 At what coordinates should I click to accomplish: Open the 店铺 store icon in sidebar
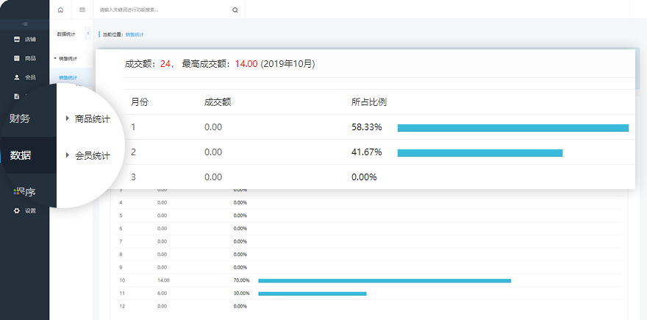[17, 39]
